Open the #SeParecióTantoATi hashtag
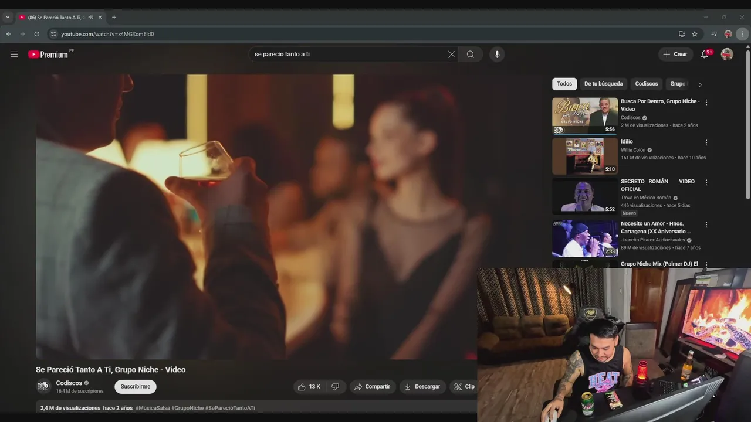Screen dimensions: 751x422 click(230, 408)
